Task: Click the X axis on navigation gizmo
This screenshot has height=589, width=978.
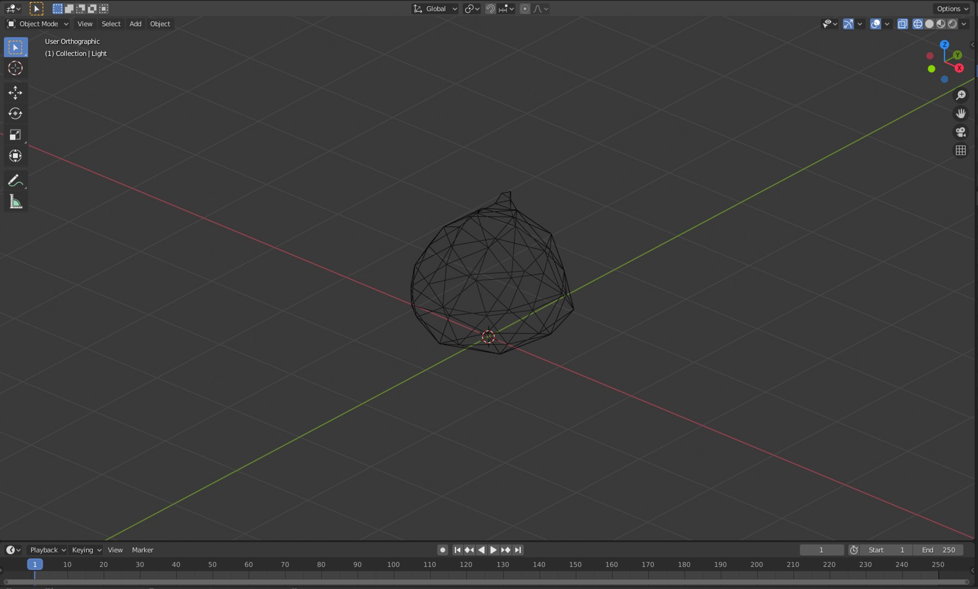Action: (959, 68)
